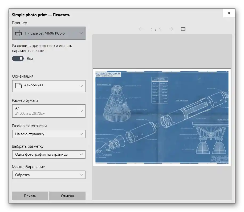Click the Разрешить приложению изменять параметры text
Image resolution: width=244 pixels, height=212 pixels.
pyautogui.click(x=42, y=48)
